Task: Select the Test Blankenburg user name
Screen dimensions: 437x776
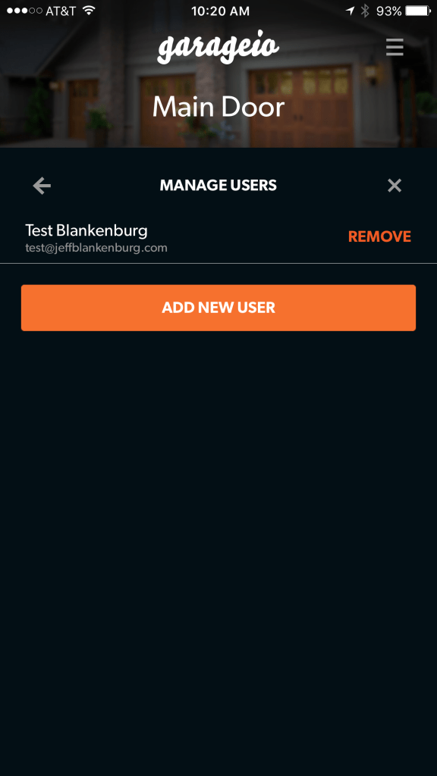Action: pyautogui.click(x=86, y=230)
